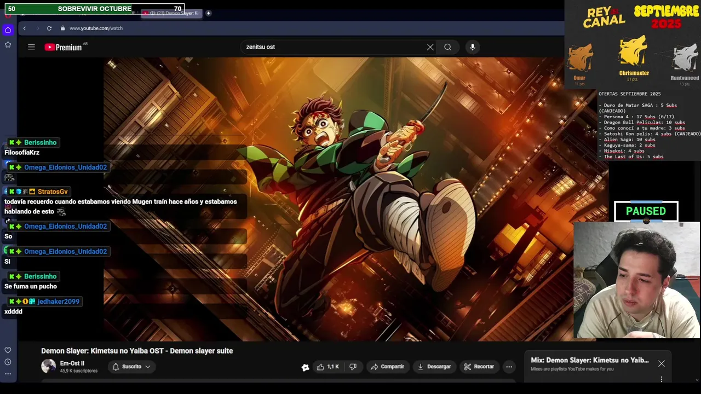Click the PAUSED overlay label

click(646, 211)
